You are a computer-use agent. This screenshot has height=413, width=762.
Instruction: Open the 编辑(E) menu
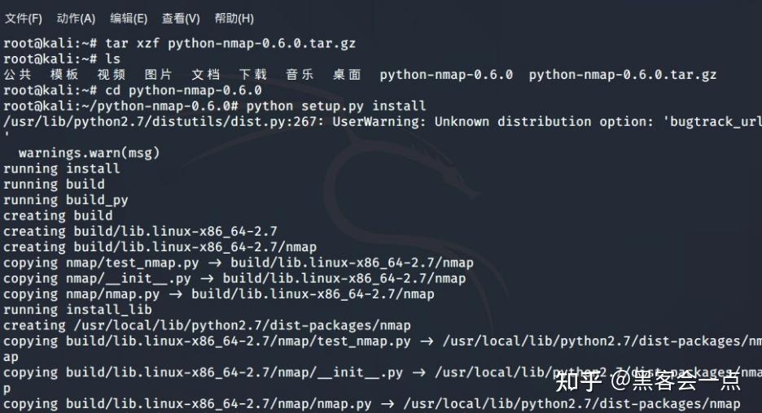click(129, 19)
